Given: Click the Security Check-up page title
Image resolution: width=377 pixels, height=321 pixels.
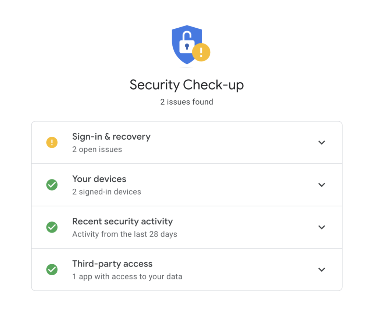Looking at the screenshot, I should [187, 85].
